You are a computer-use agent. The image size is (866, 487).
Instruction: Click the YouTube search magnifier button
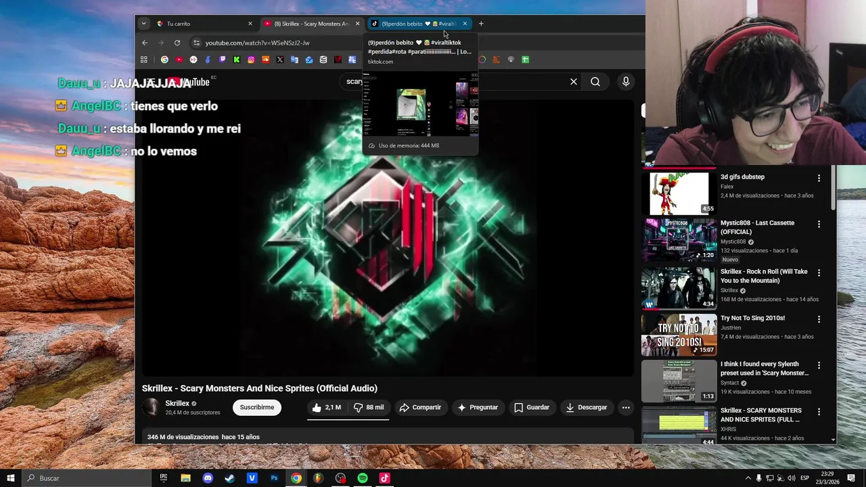595,82
